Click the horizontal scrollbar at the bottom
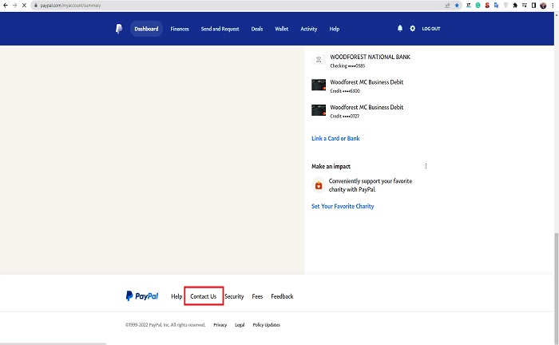 tap(54, 343)
